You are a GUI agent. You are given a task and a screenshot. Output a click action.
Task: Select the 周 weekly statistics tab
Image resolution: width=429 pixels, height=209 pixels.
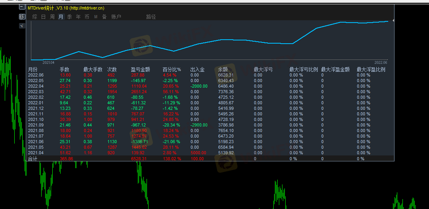point(52,17)
